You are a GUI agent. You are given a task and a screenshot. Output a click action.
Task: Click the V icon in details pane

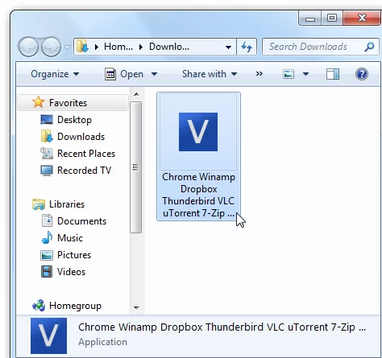pyautogui.click(x=48, y=335)
